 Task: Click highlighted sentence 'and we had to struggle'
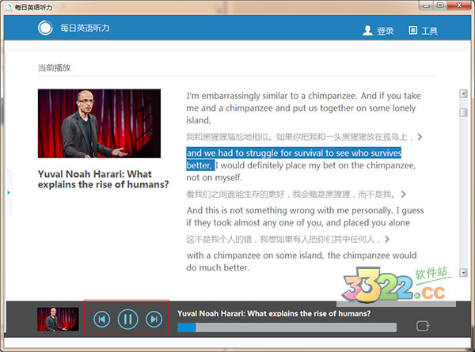coord(294,159)
